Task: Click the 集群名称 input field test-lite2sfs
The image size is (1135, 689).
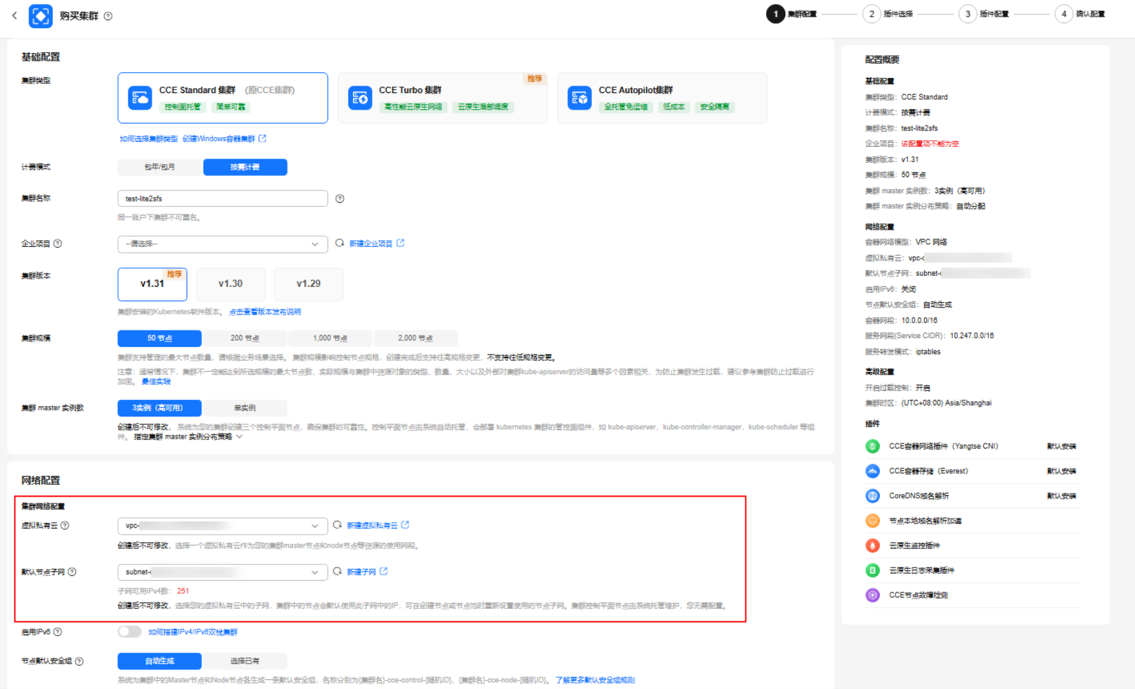Action: (223, 199)
